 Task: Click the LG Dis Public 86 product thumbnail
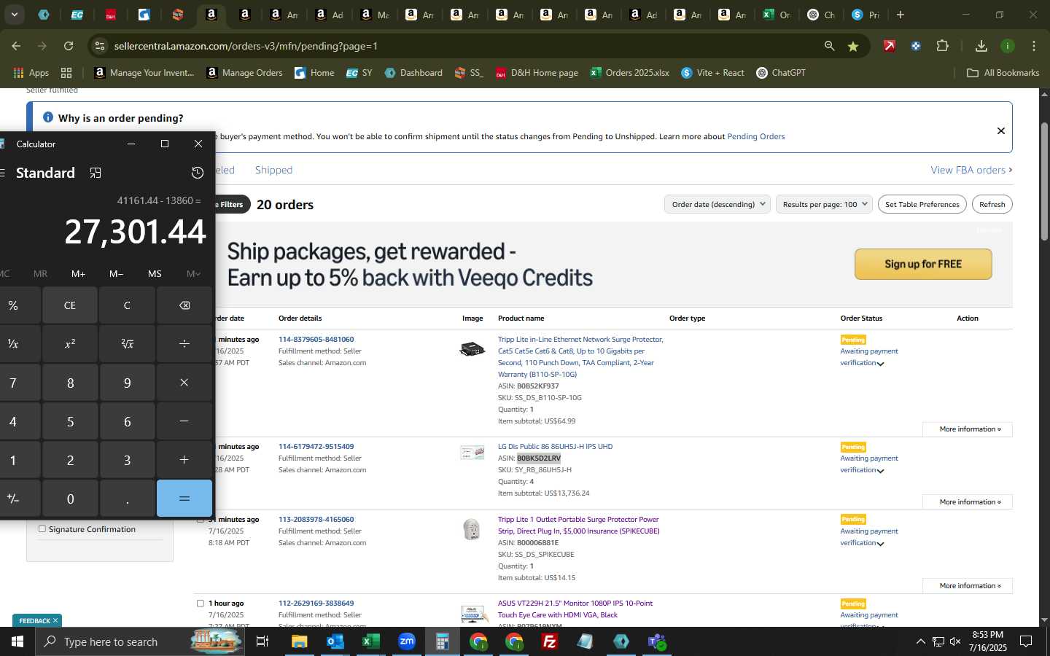[x=472, y=453]
